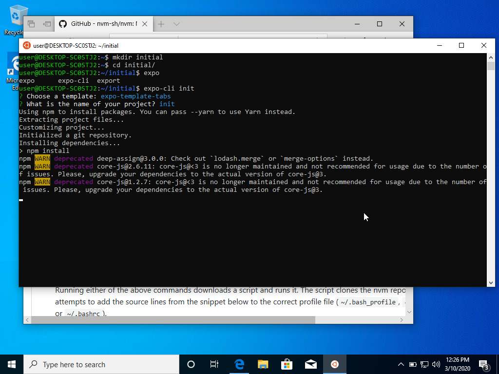
Task: Click 'core-js@1.2.7' warning text
Action: click(x=124, y=182)
